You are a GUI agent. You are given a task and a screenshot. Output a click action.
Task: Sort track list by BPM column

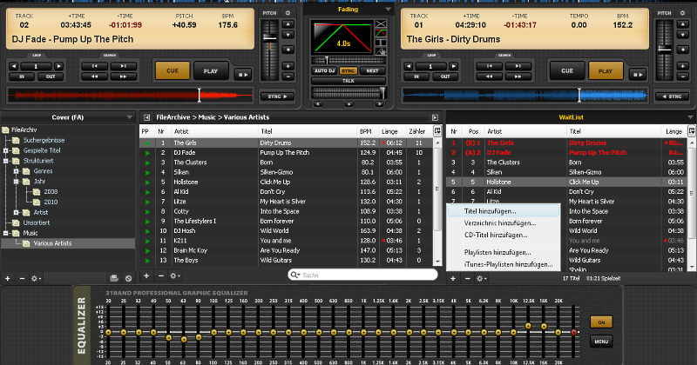[368, 131]
